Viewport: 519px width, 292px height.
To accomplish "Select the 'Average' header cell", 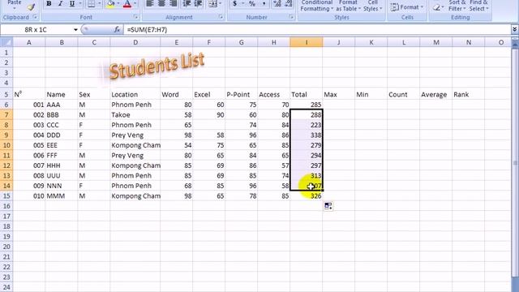I will click(436, 94).
